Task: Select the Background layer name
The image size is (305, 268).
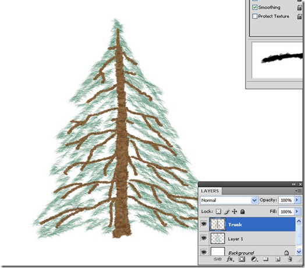Action: 241,253
